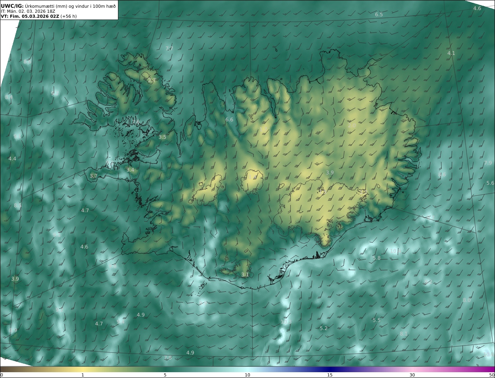Click the 3.4 value label
Viewport: 495px width, 378px height.
pos(130,170)
